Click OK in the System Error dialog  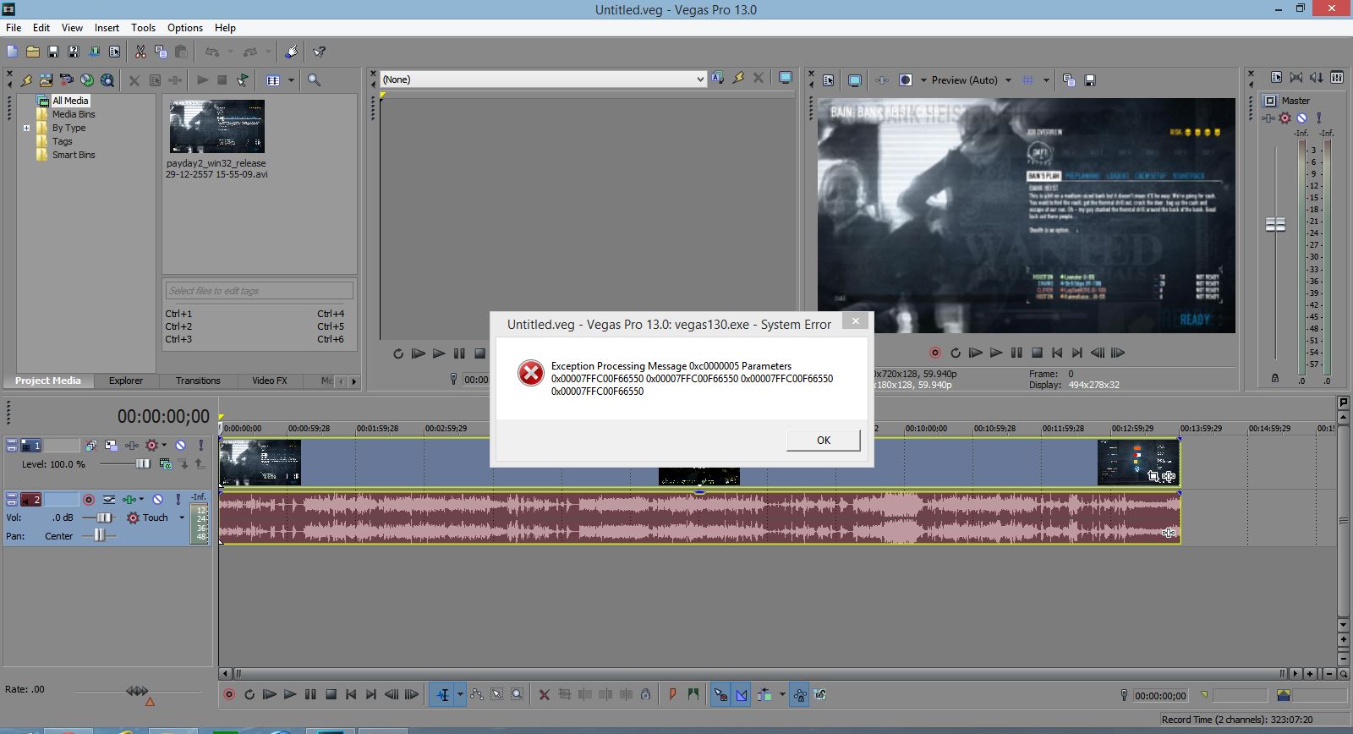click(x=823, y=440)
